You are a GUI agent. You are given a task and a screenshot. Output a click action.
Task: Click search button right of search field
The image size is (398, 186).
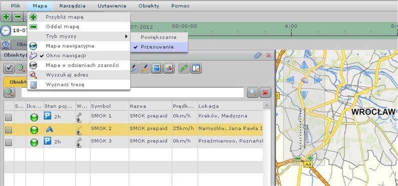(252, 93)
